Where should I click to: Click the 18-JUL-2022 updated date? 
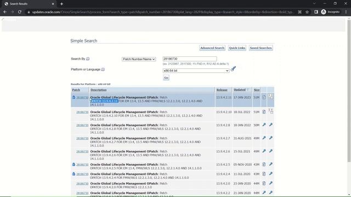pos(242,112)
